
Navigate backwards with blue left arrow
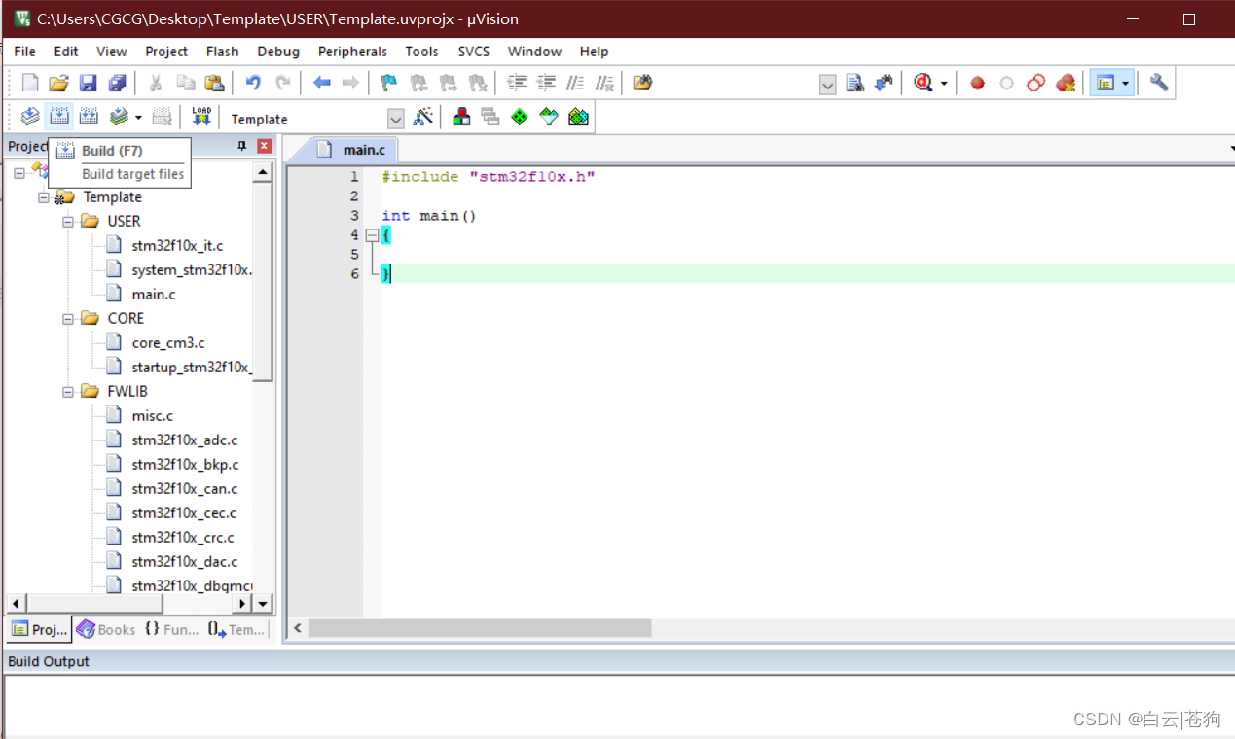321,83
